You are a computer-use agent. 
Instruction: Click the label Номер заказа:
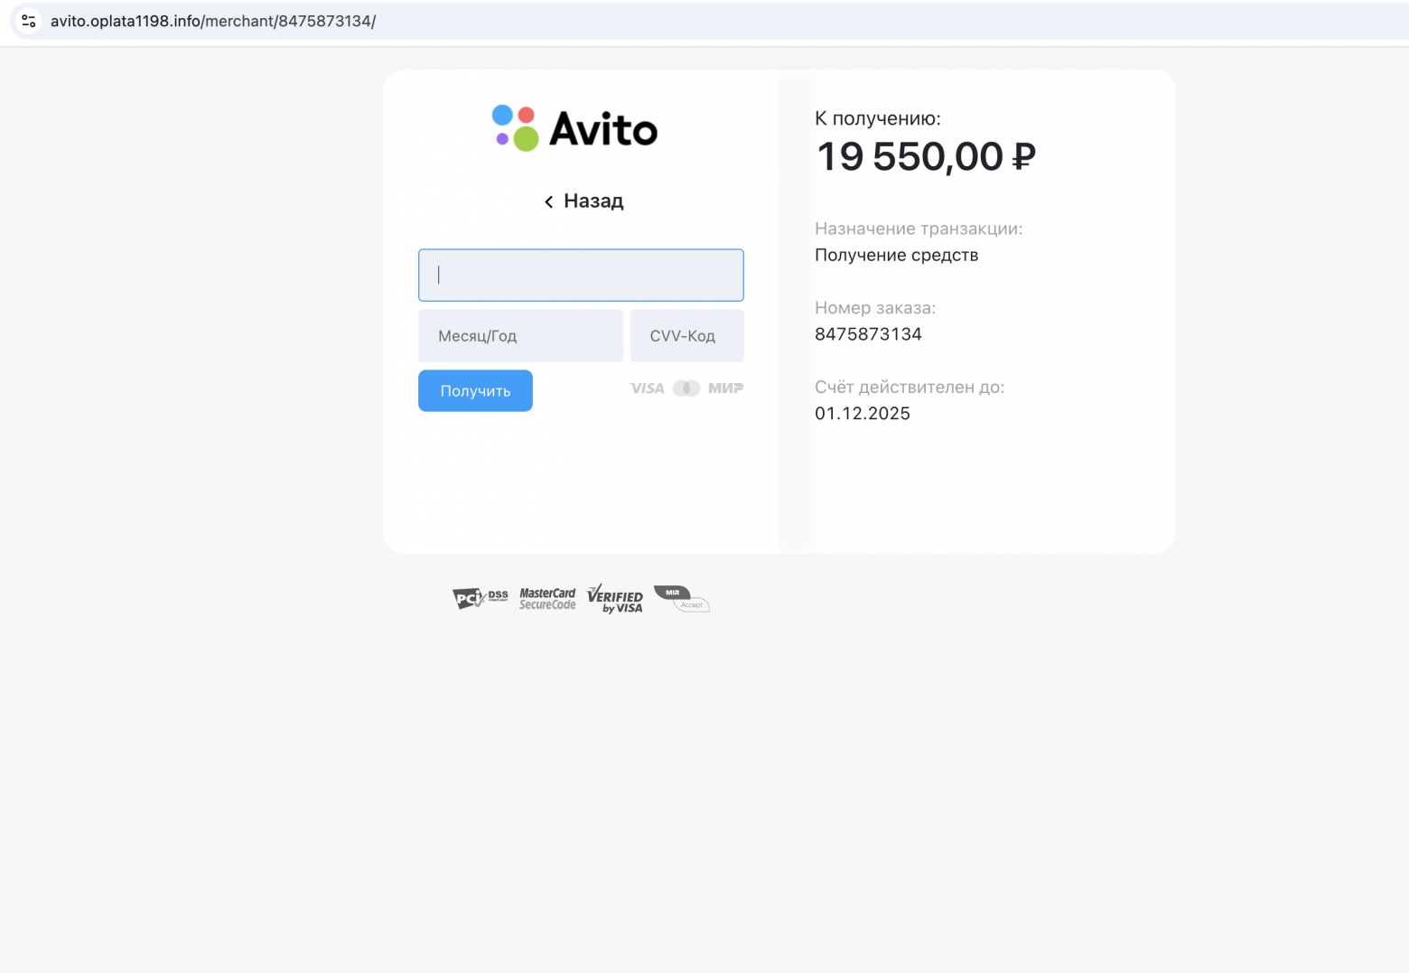[x=875, y=308]
